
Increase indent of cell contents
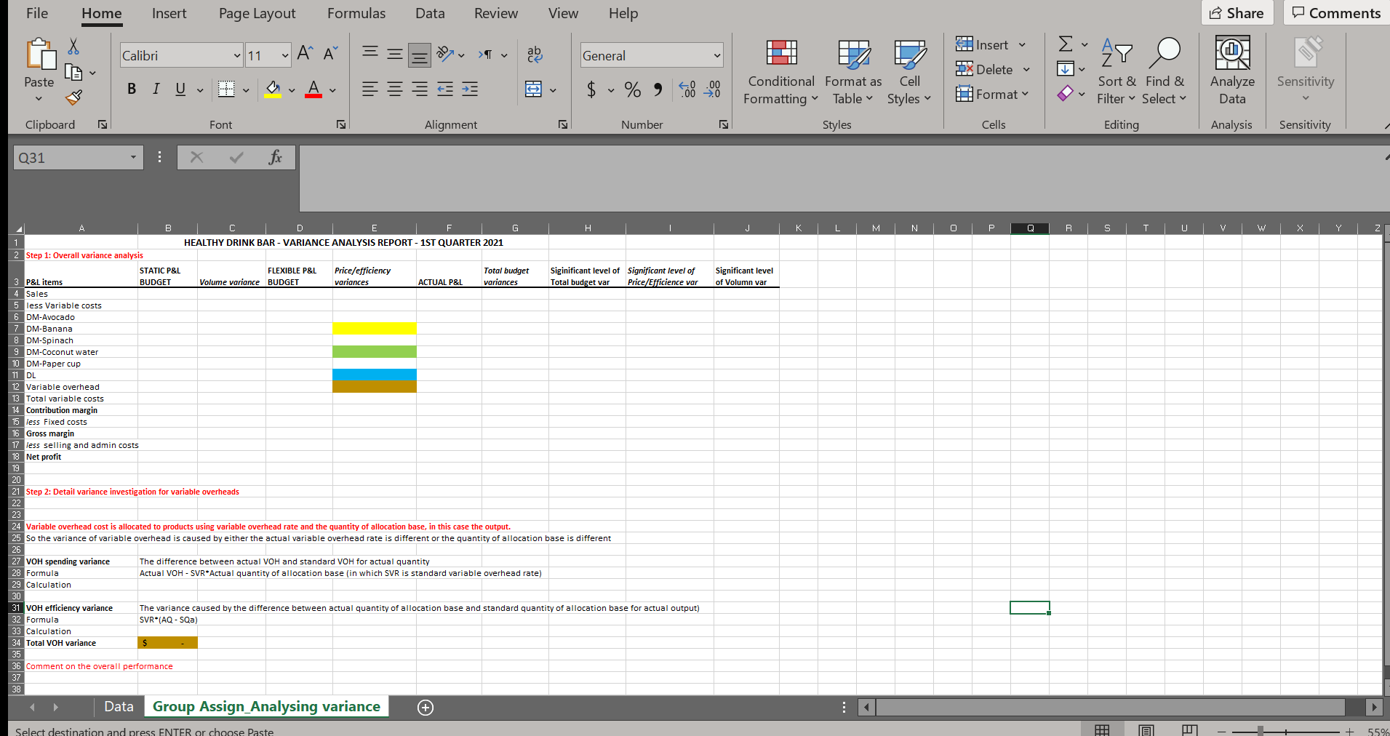point(470,89)
